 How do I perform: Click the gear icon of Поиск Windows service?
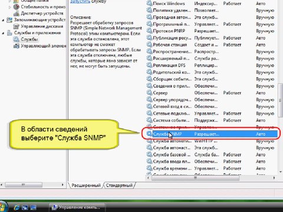click(149, 4)
